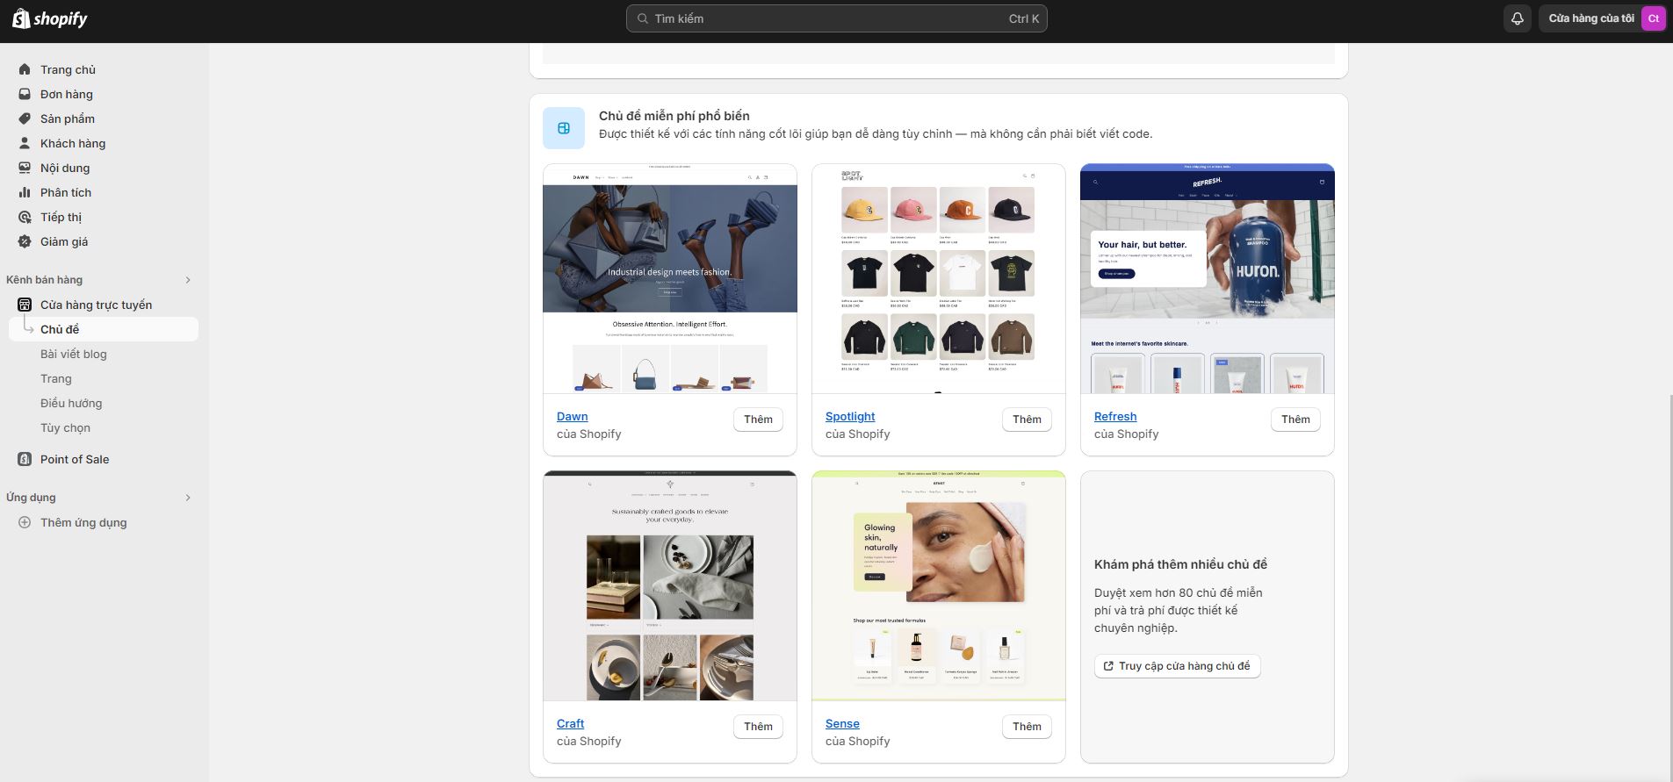
Task: Click the Thêm ứng dụng plus icon
Action: 25,522
